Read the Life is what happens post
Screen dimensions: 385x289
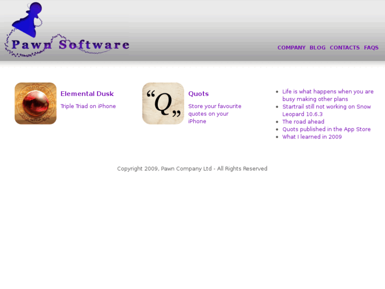[x=328, y=95]
